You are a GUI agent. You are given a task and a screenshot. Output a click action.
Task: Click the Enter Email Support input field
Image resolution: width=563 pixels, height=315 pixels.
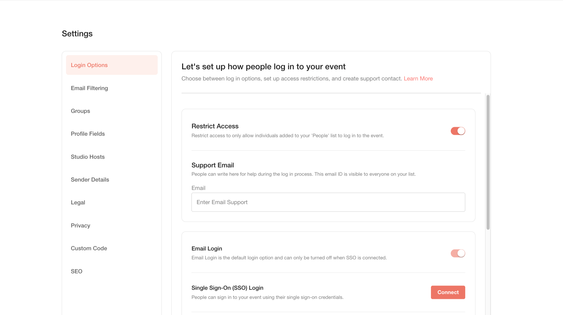(328, 202)
